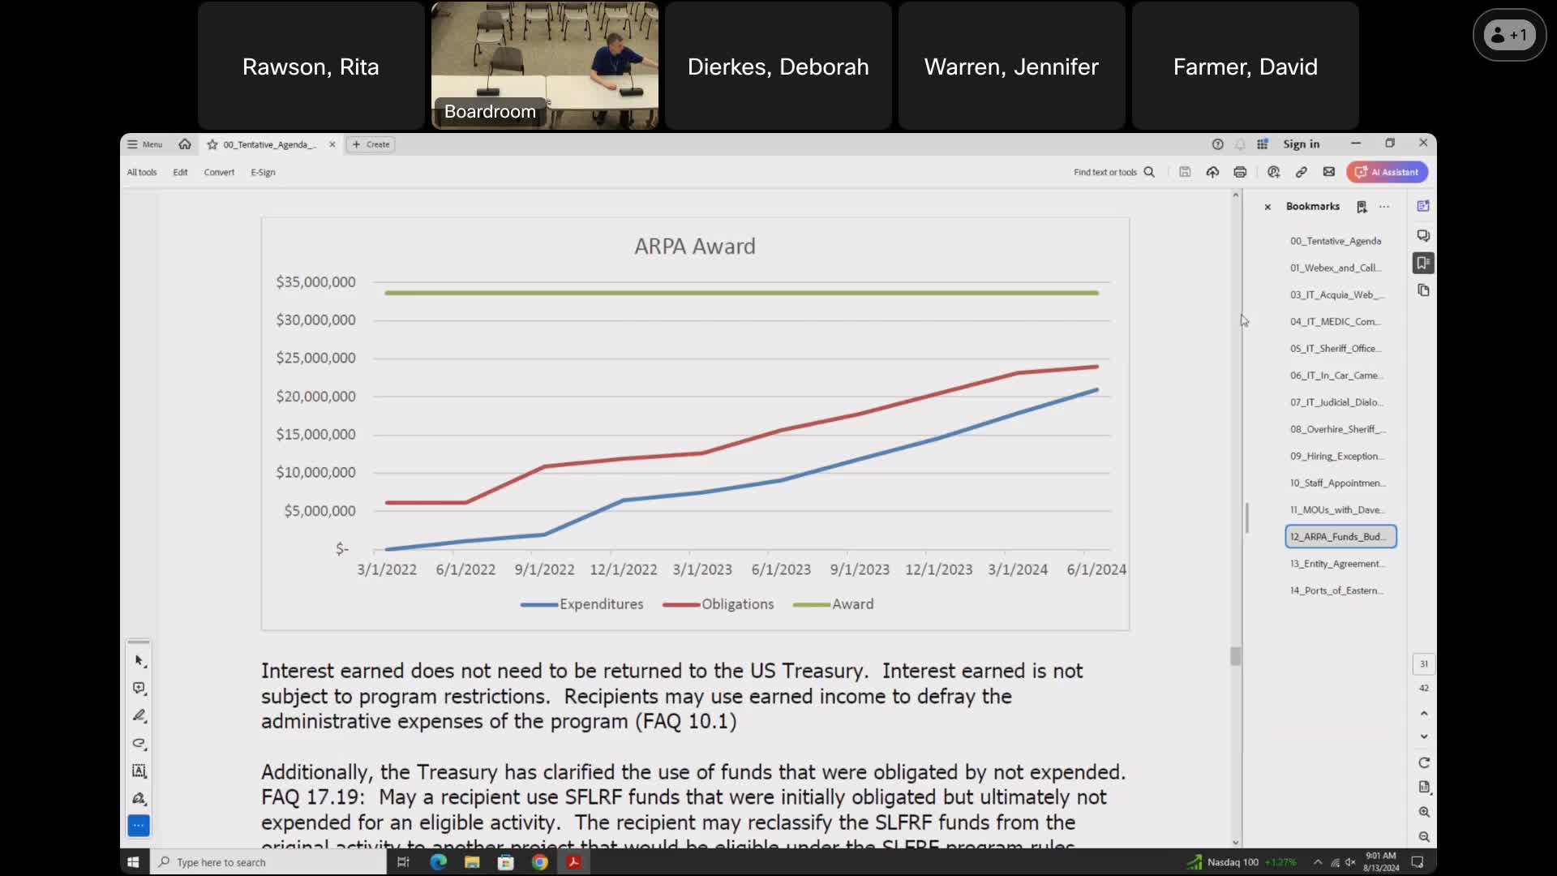Viewport: 1557px width, 876px height.
Task: Select the Fill and sign tool
Action: pos(139,798)
